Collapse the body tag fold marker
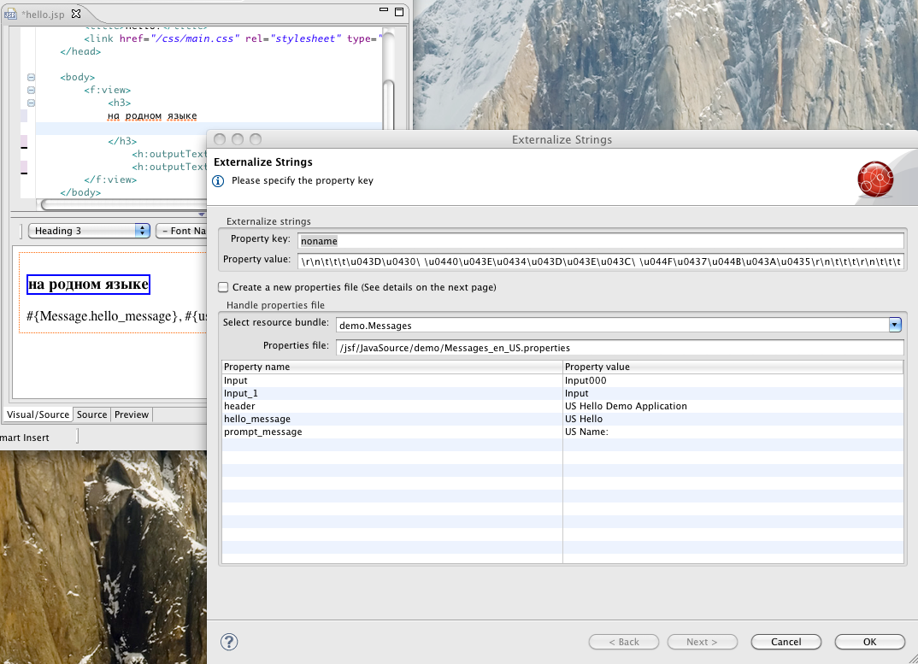Image resolution: width=918 pixels, height=664 pixels. coord(32,77)
